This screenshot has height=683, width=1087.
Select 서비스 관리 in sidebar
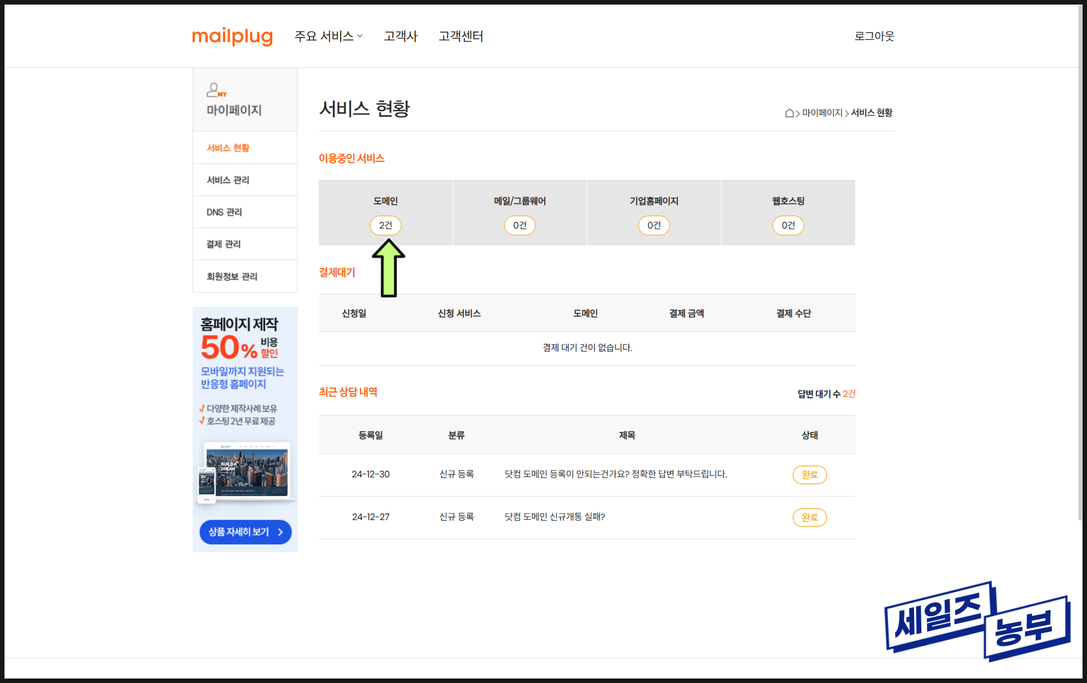click(228, 180)
